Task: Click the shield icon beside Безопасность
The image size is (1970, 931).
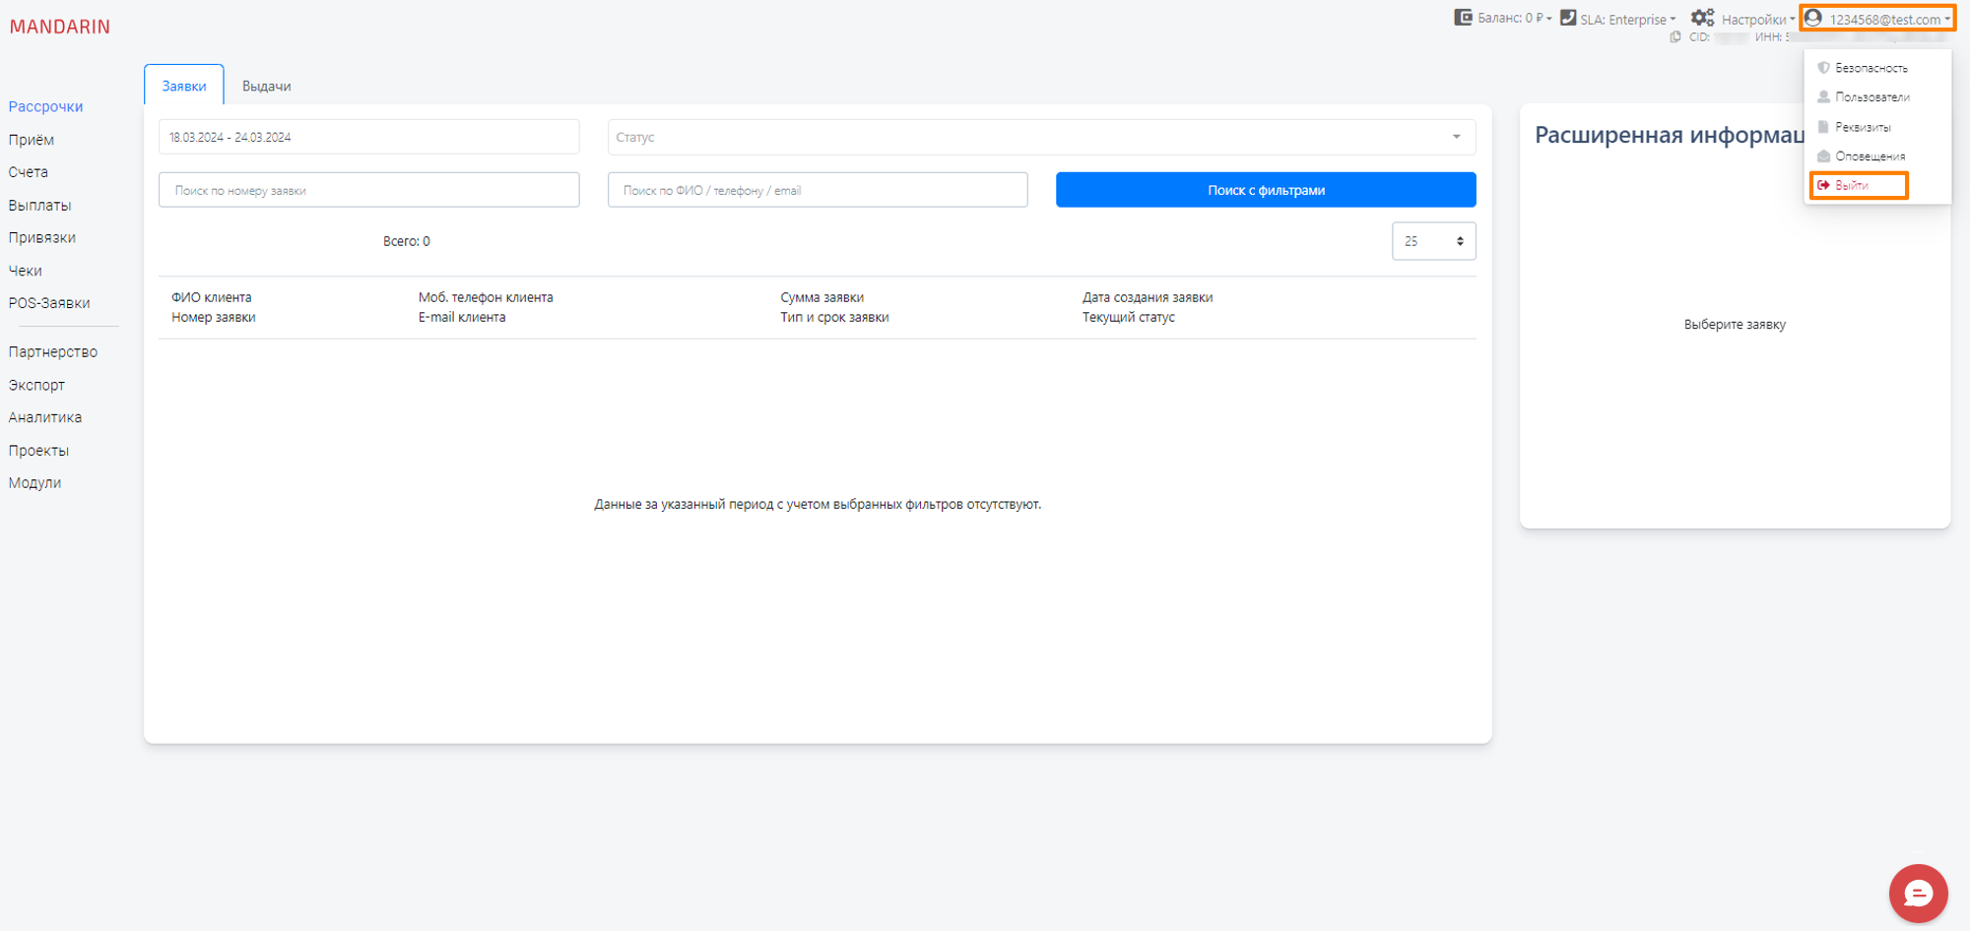Action: click(1823, 68)
